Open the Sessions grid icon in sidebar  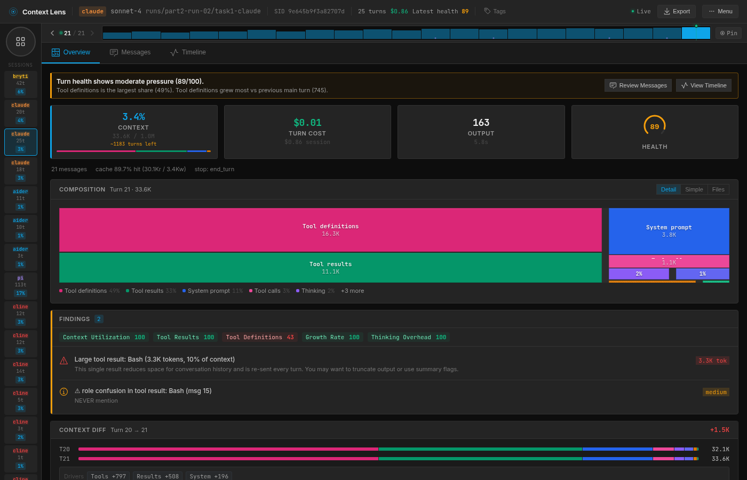tap(20, 41)
